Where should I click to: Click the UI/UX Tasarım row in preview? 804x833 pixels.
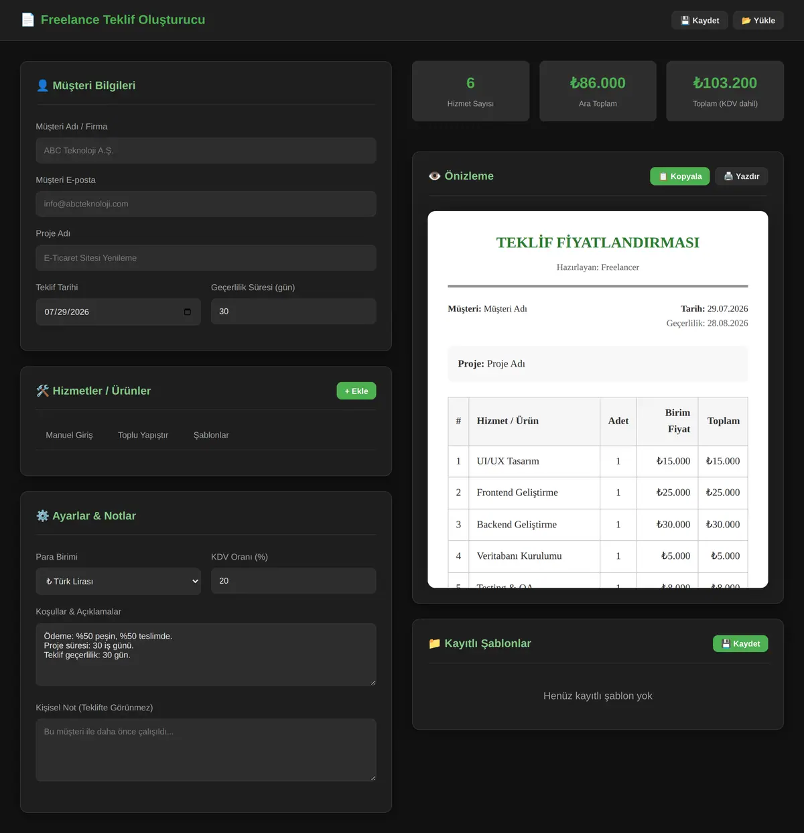598,461
